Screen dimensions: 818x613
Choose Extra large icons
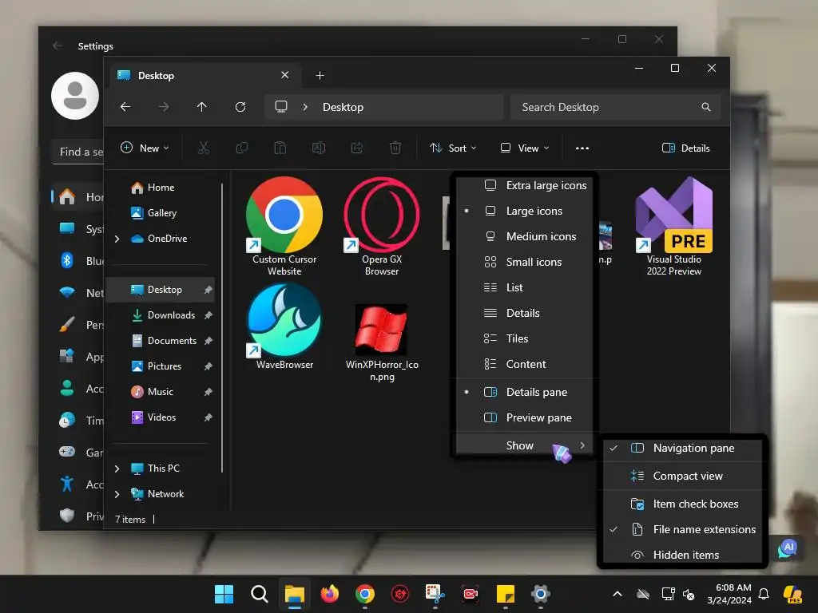coord(524,185)
